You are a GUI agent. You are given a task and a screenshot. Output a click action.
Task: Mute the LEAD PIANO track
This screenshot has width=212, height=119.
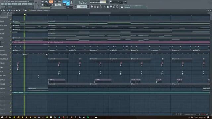tap(11, 28)
